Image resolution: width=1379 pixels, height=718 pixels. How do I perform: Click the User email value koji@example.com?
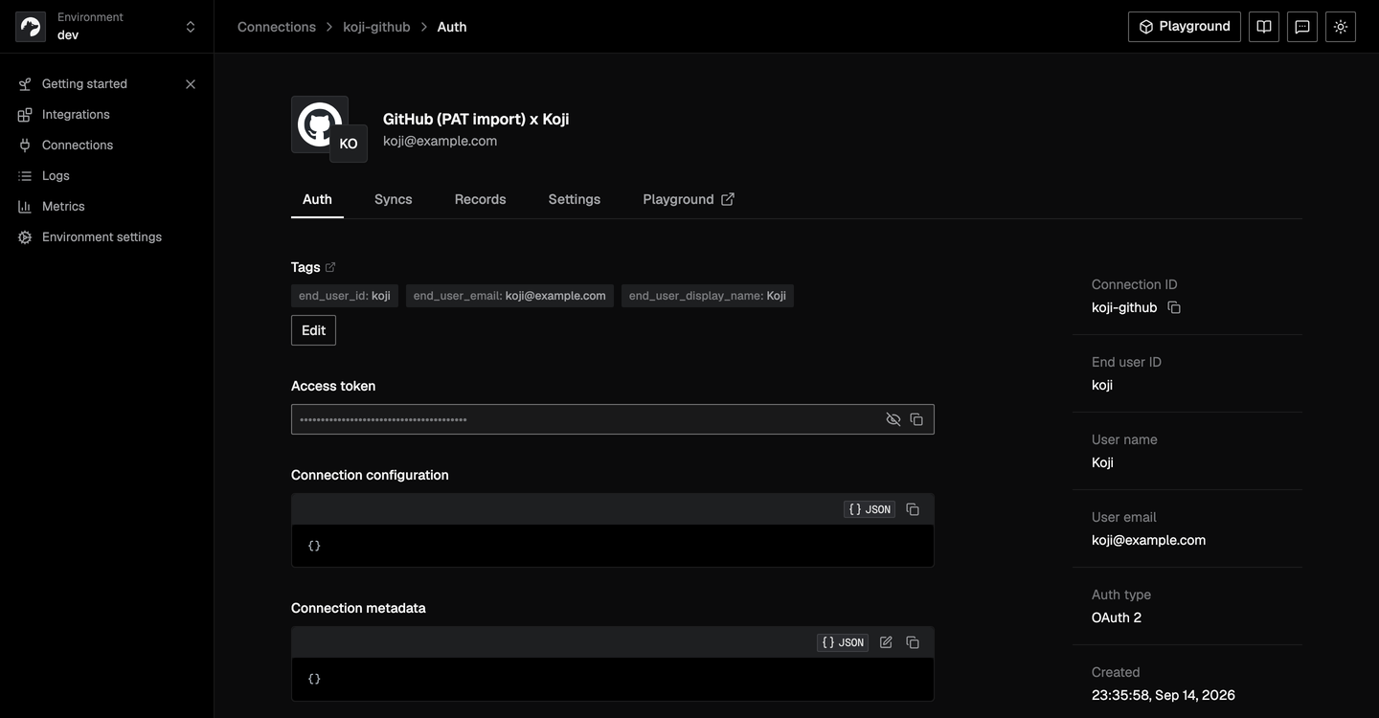pyautogui.click(x=1148, y=540)
